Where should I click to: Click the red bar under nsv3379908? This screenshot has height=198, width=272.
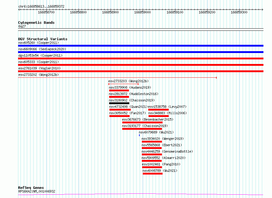119,90
